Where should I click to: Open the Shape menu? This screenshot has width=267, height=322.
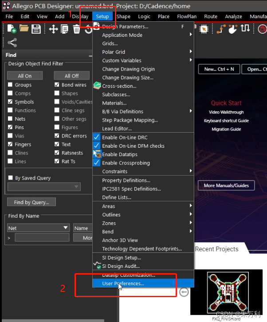(123, 16)
